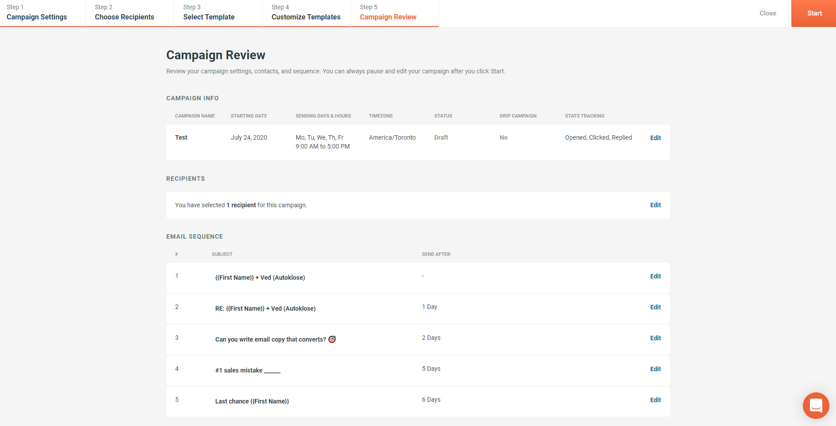Click the Close button
The height and width of the screenshot is (426, 836).
(768, 13)
